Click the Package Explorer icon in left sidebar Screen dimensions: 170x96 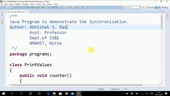[2, 15]
